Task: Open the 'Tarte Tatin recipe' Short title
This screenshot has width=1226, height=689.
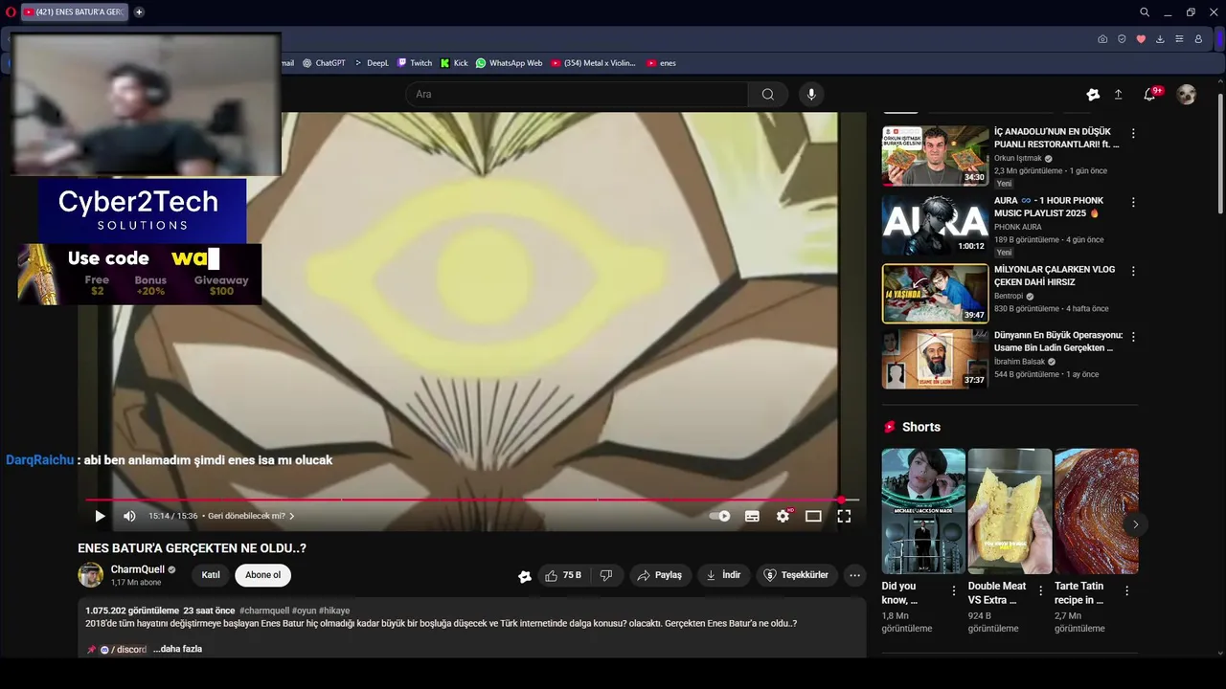Action: pos(1078,592)
